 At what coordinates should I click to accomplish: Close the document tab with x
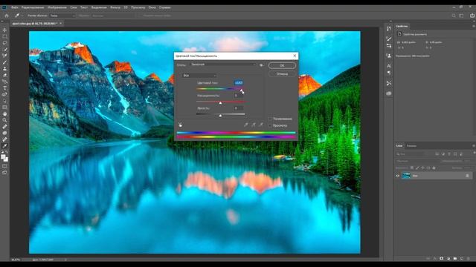pos(61,23)
